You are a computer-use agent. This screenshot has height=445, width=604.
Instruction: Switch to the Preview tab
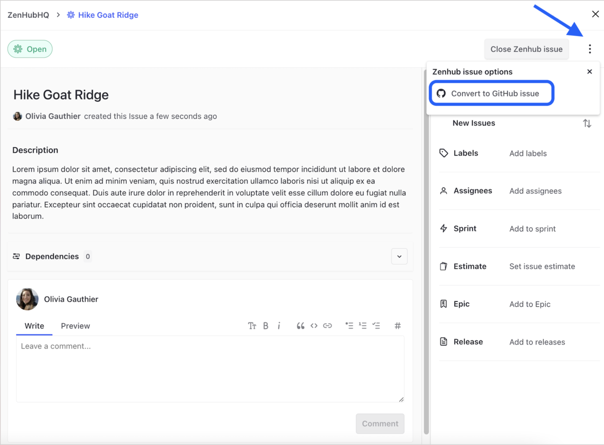tap(75, 326)
